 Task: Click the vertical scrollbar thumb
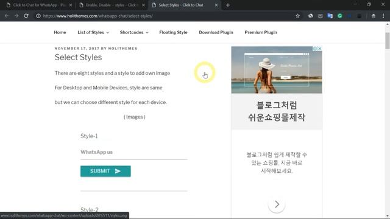(x=388, y=40)
